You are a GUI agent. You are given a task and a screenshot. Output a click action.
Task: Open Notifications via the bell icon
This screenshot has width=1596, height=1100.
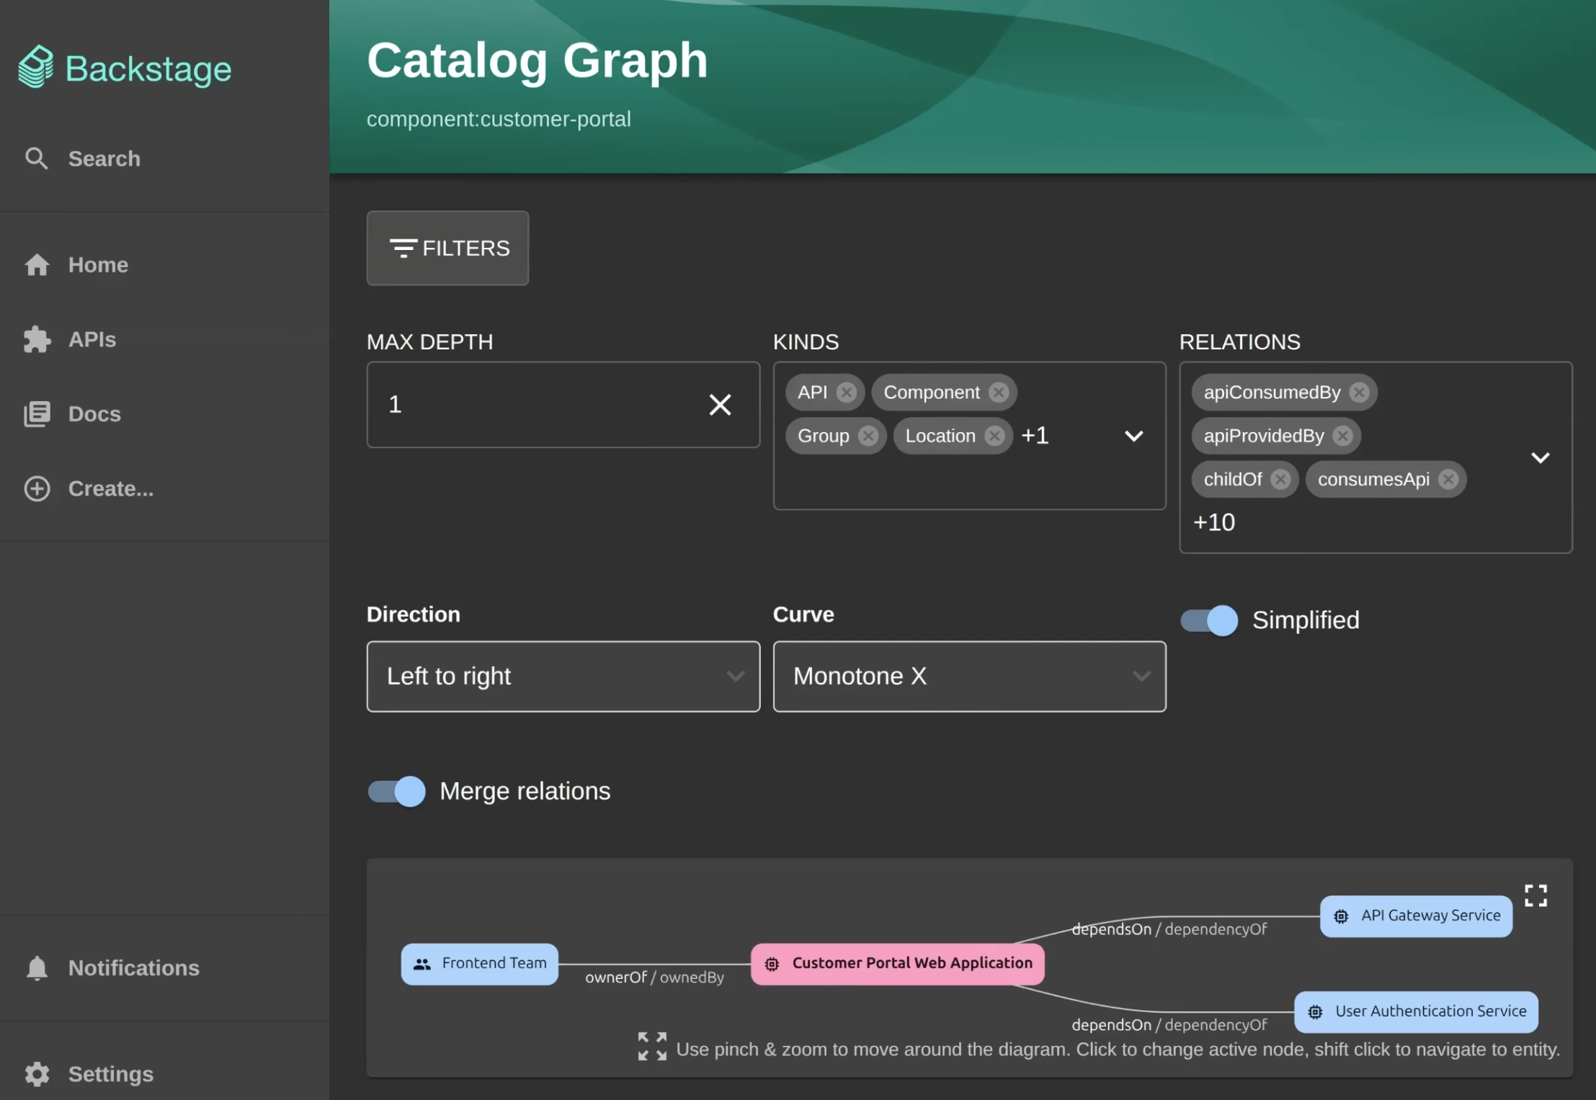coord(37,967)
